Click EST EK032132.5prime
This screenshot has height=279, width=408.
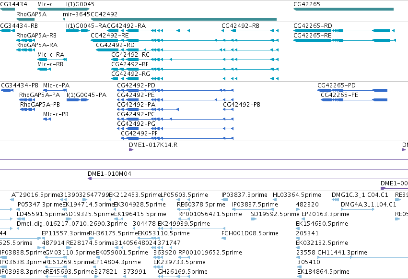298,248
